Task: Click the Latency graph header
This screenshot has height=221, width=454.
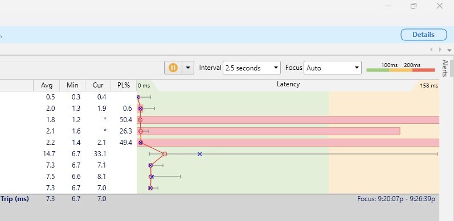Action: pyautogui.click(x=288, y=85)
